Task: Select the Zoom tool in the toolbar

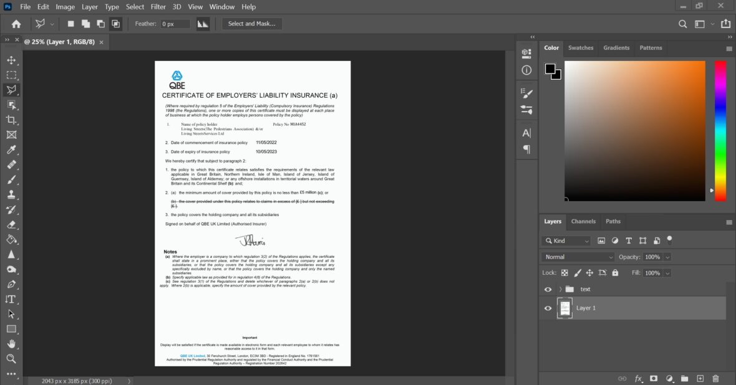Action: (x=11, y=359)
